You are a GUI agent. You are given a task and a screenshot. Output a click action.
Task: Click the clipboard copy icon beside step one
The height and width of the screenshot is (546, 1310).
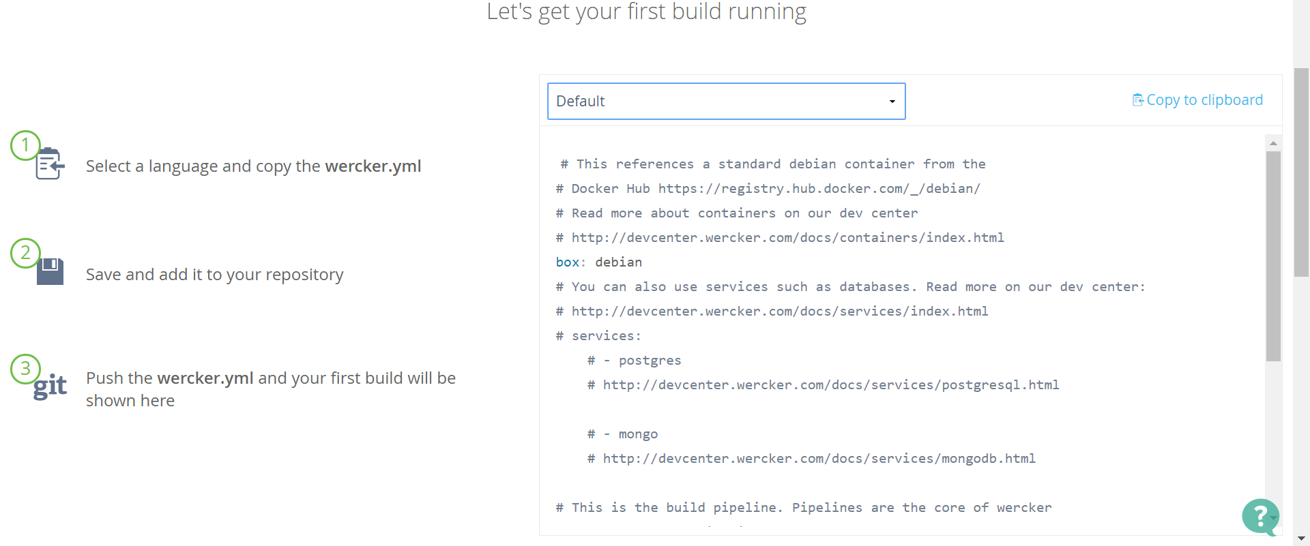[x=50, y=164]
